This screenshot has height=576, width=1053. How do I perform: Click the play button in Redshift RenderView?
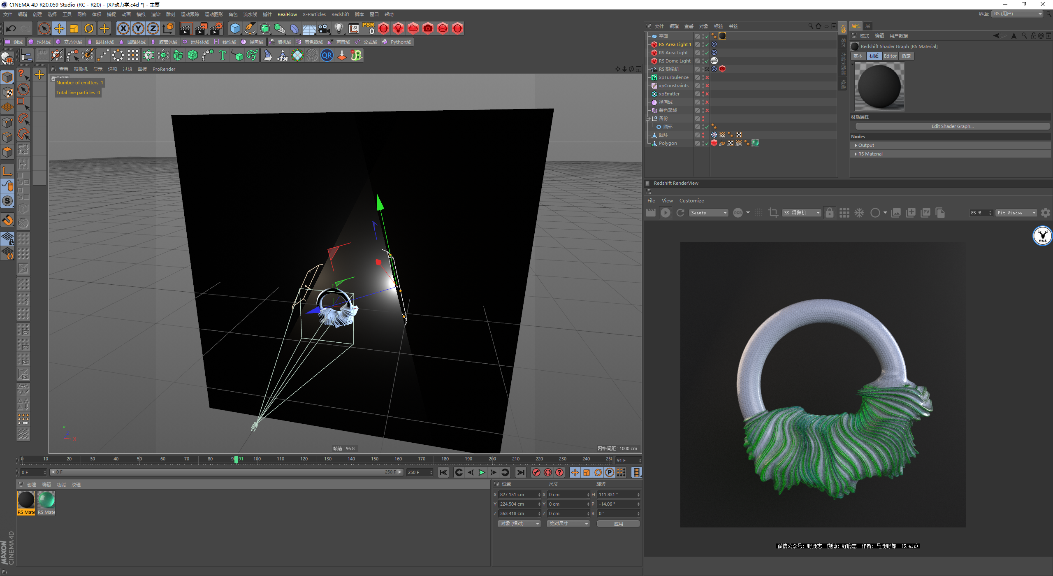click(x=665, y=213)
